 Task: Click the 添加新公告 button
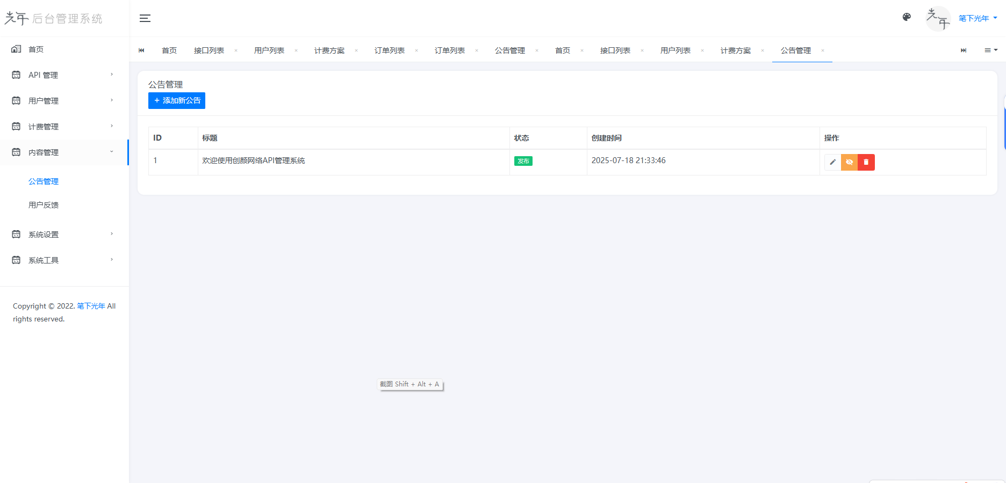[176, 100]
